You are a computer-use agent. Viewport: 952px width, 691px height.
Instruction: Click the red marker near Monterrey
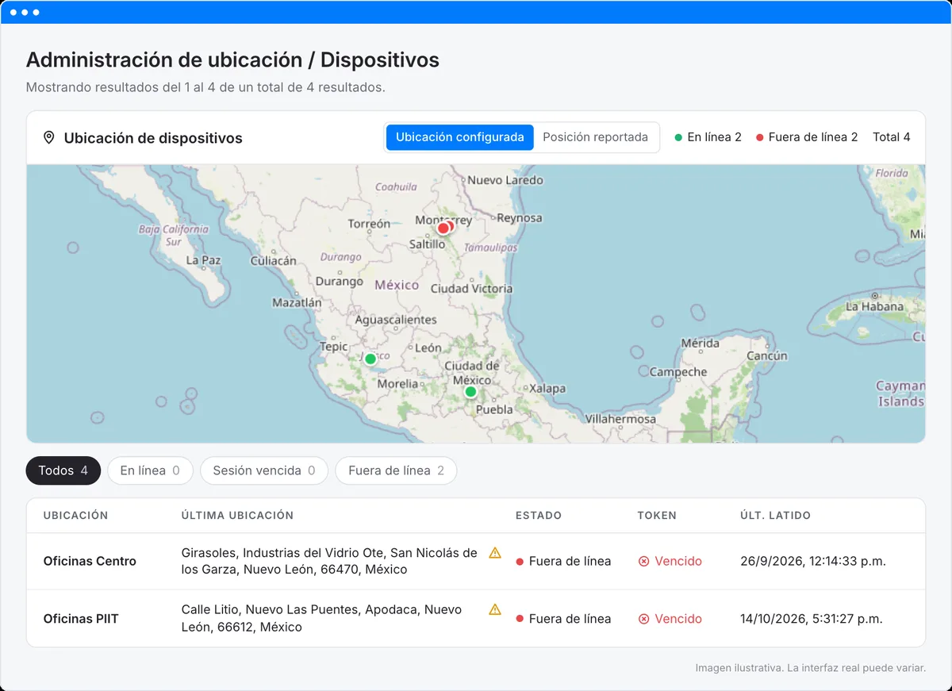pos(444,228)
